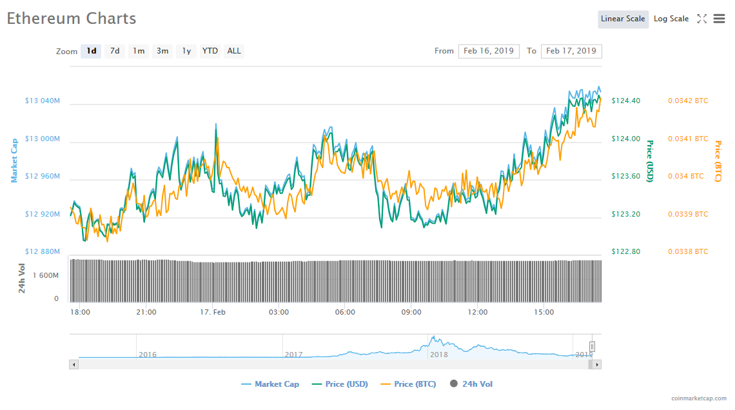Grab the navigator range handle
This screenshot has width=735, height=410.
coord(592,347)
